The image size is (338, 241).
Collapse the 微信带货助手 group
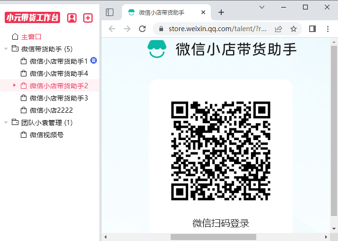click(6, 49)
